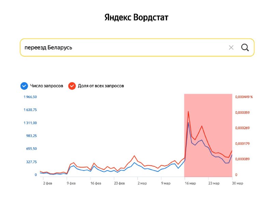Click inside the переезд Беларусь search field

point(68,47)
